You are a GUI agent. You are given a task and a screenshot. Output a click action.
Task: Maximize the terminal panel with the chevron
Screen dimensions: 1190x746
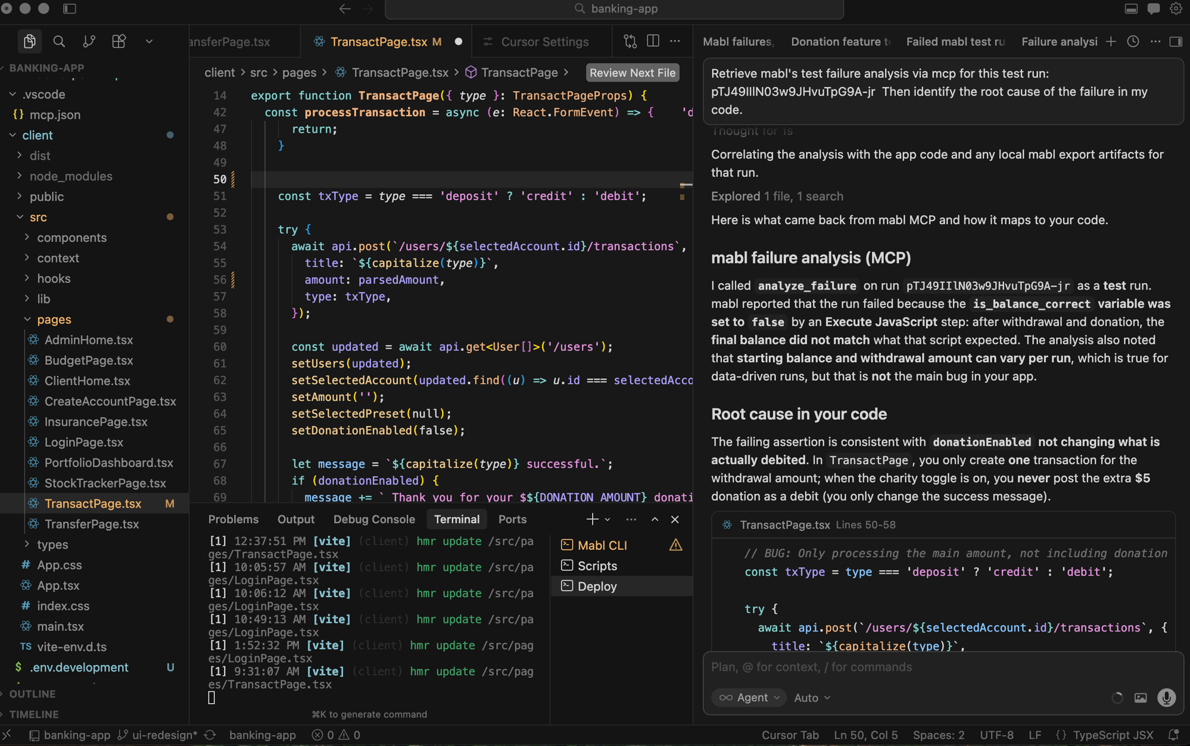[655, 519]
